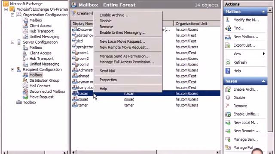Click the Find... action link

[x=239, y=28]
